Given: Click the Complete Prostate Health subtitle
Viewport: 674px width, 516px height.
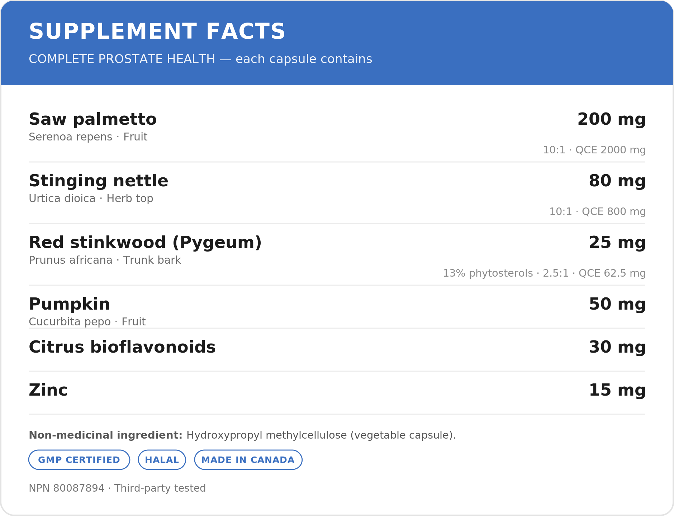Looking at the screenshot, I should coord(200,59).
